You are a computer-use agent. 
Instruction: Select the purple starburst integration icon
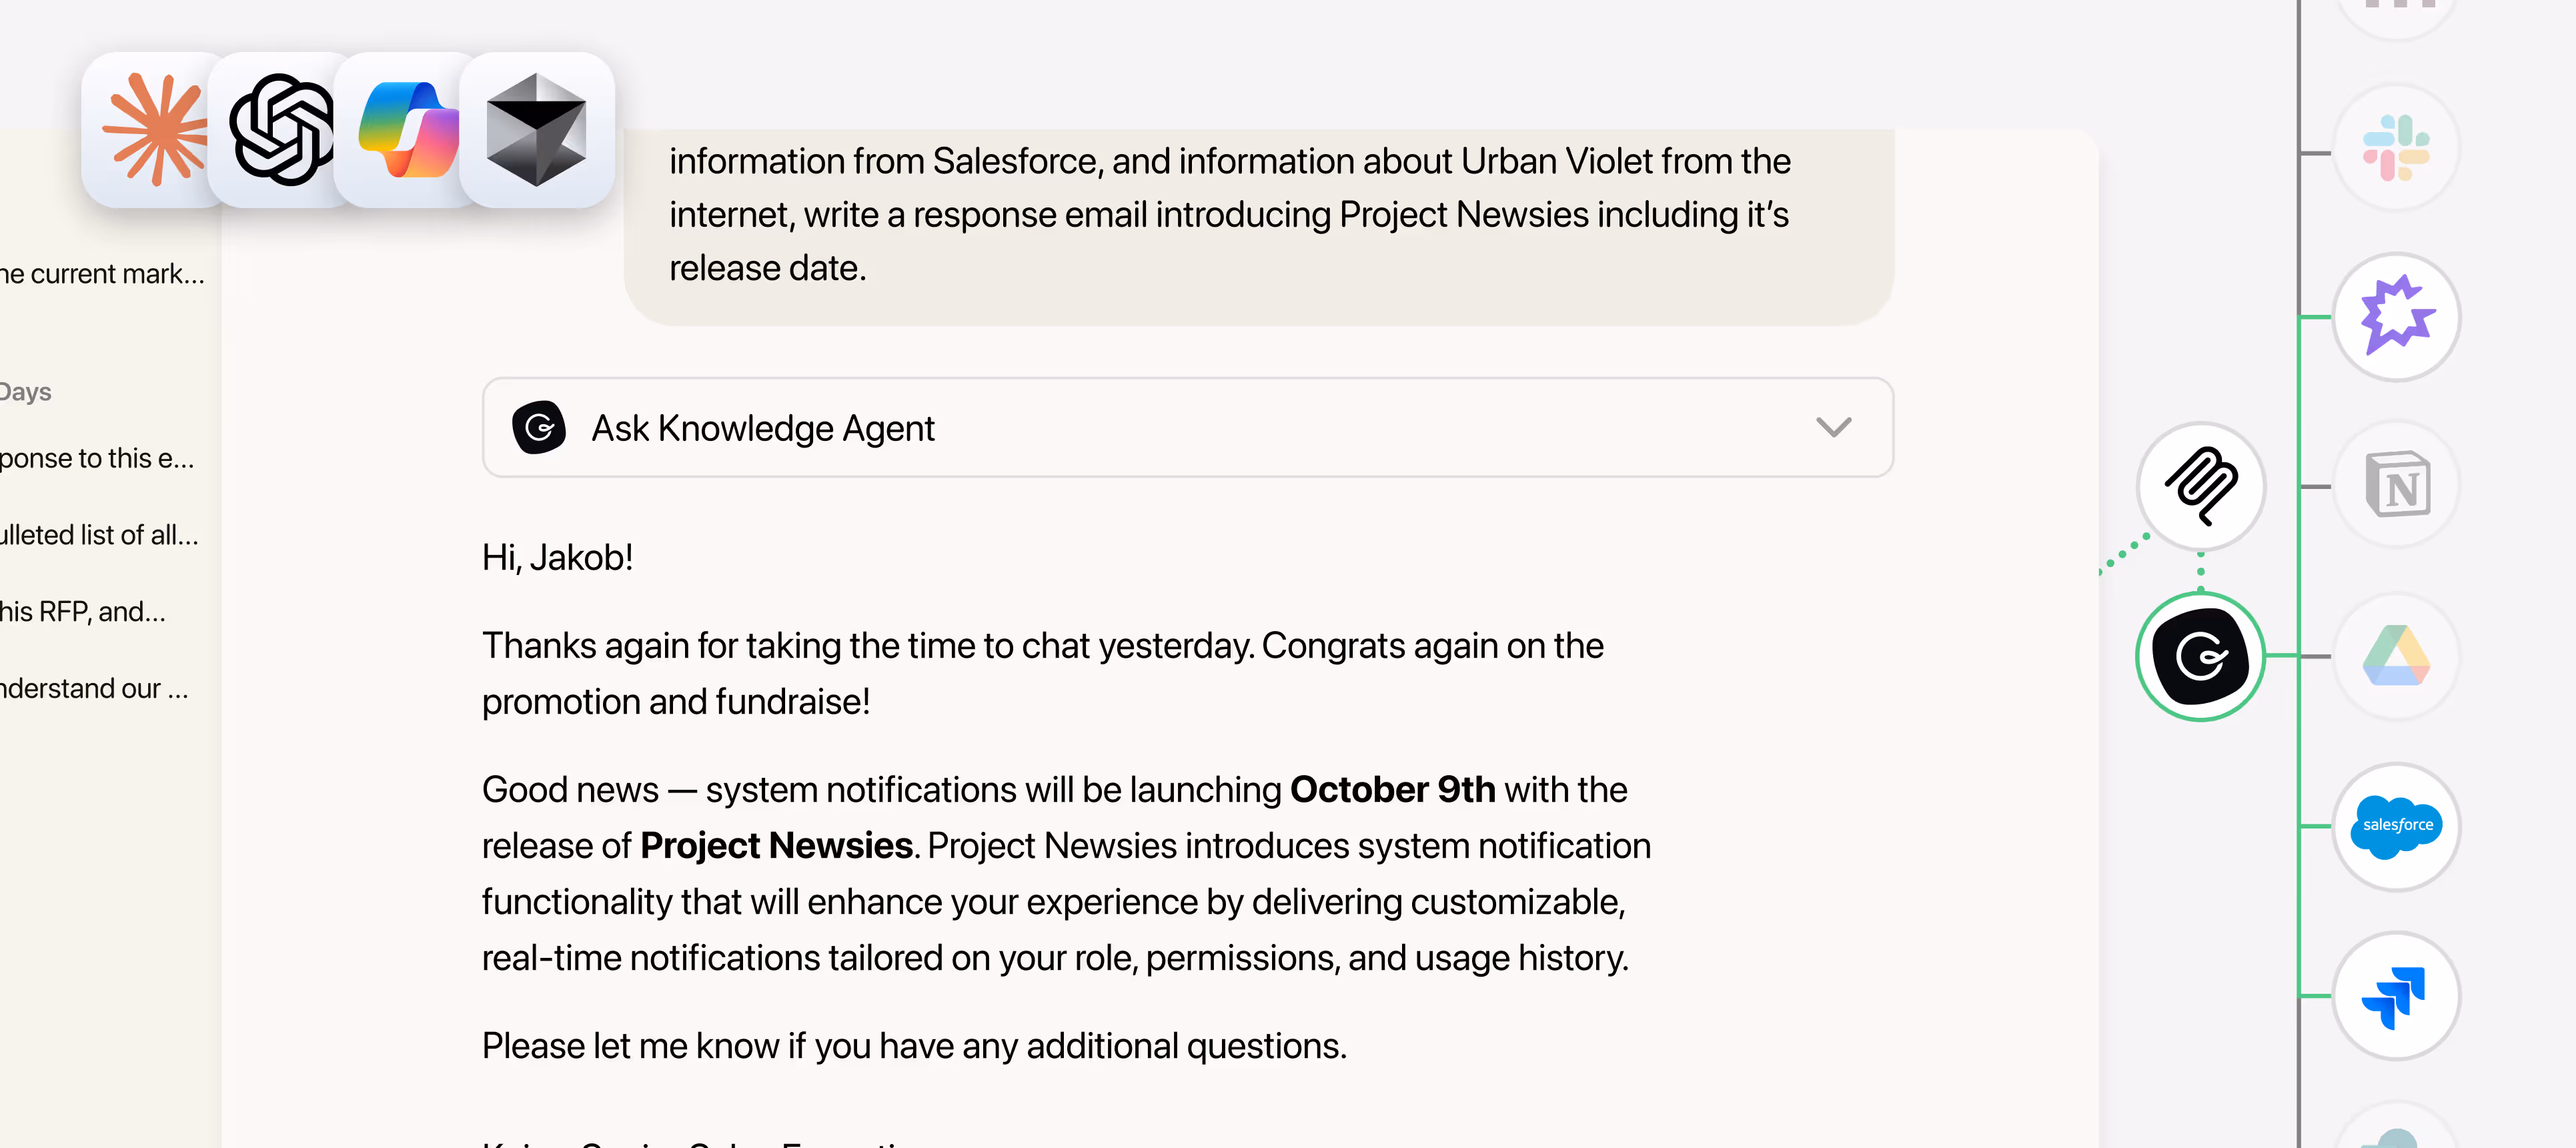[x=2396, y=316]
